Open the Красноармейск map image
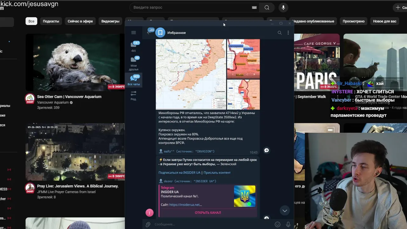Viewport: 407px width, 229px height. (243, 59)
